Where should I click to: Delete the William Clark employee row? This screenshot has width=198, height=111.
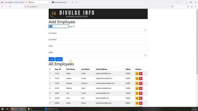(141, 88)
